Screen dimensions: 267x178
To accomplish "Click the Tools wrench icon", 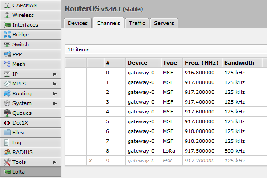I will 7,162.
